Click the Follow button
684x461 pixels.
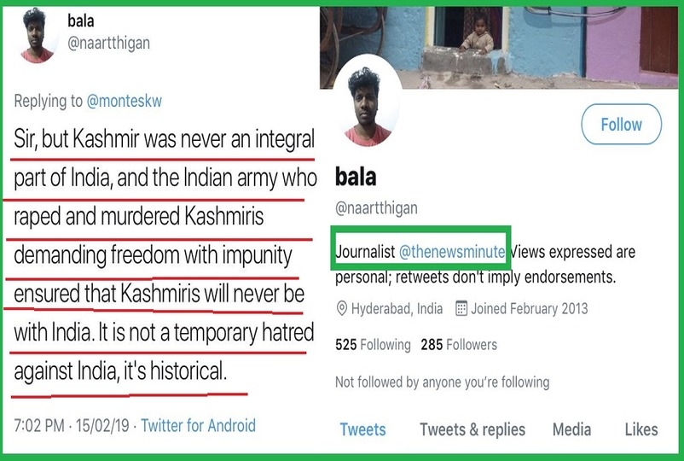pyautogui.click(x=621, y=125)
